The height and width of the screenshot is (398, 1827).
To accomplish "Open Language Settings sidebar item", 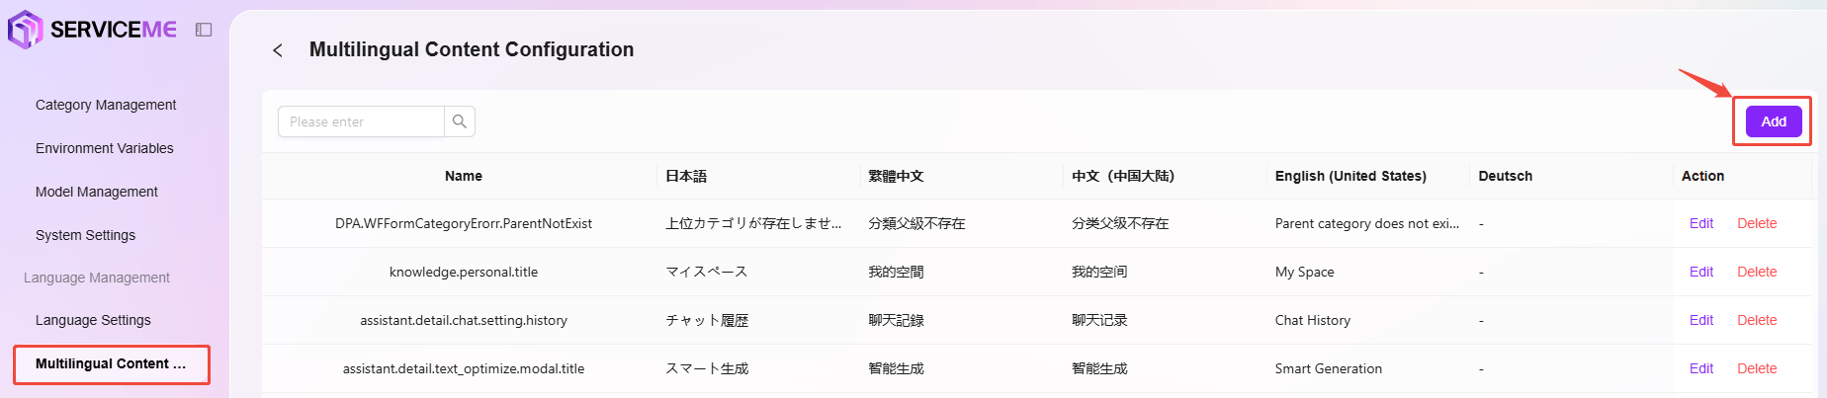I will [x=94, y=320].
